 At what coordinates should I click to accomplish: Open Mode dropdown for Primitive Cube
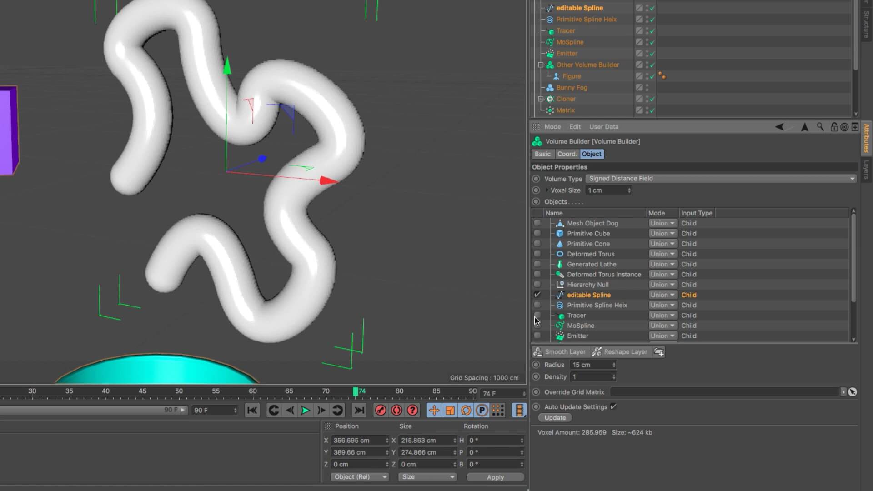662,234
